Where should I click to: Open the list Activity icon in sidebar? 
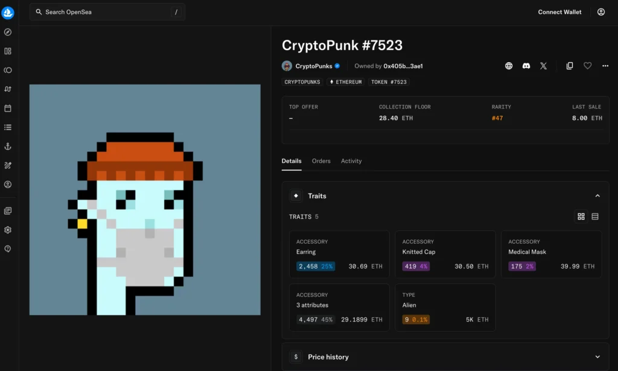click(7, 127)
